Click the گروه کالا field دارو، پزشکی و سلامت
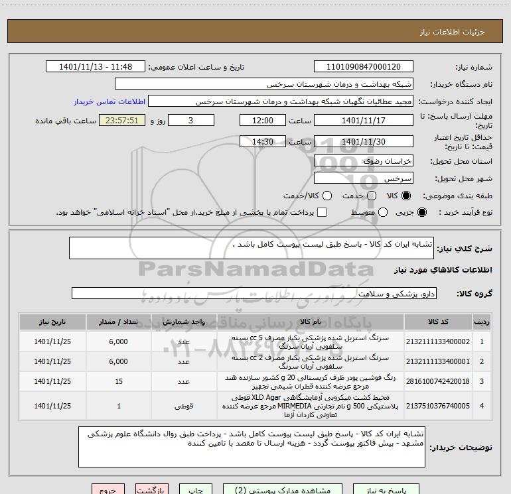The height and width of the screenshot is (494, 511). coord(254,293)
